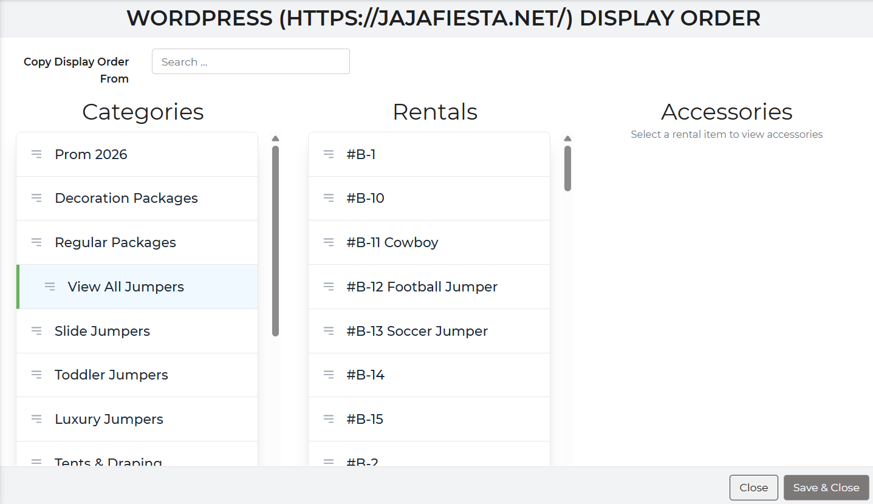Viewport: 873px width, 504px height.
Task: Select the Toddler Jumpers category
Action: [111, 375]
